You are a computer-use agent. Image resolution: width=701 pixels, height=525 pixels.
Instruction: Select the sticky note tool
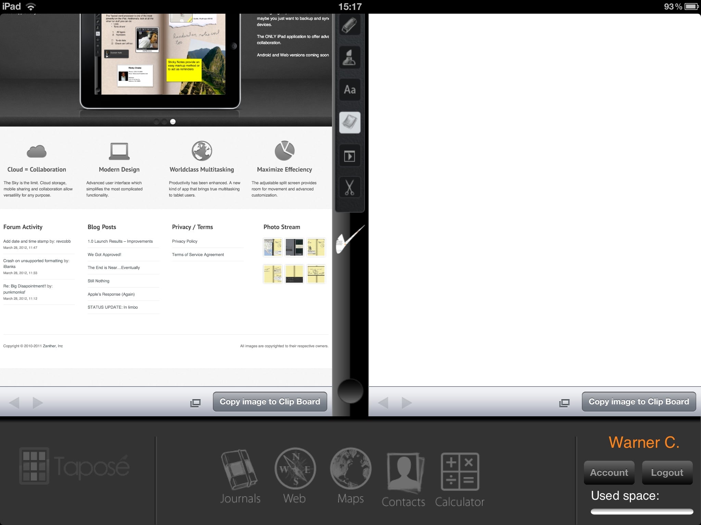(349, 122)
